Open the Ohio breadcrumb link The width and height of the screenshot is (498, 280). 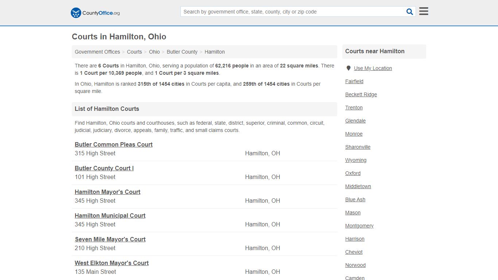pos(154,52)
